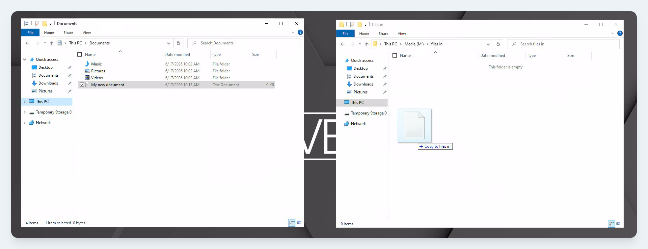Expand This PC in Documents window
Viewport: 648px width, 249px height.
pos(25,102)
